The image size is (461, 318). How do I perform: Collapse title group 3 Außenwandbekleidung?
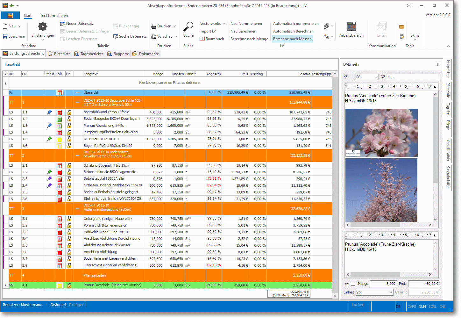(x=77, y=209)
